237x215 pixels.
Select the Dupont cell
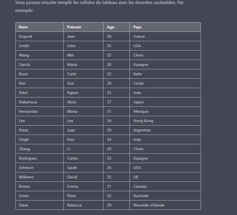[x=39, y=36]
